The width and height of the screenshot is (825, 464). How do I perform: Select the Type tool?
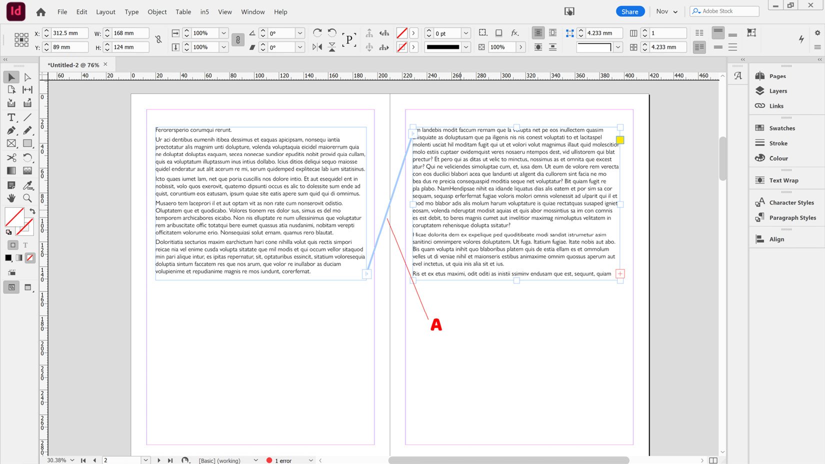pyautogui.click(x=11, y=117)
